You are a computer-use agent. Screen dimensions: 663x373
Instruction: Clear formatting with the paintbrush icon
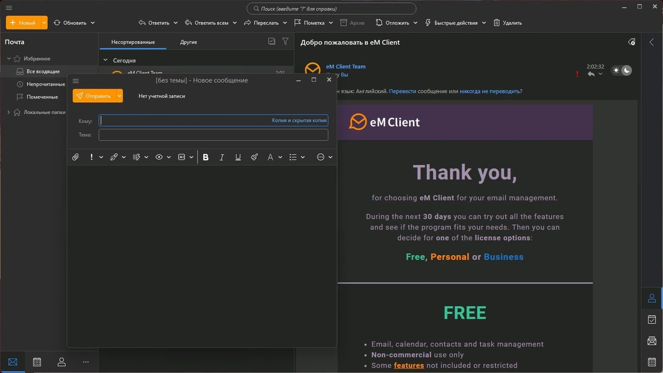click(254, 157)
